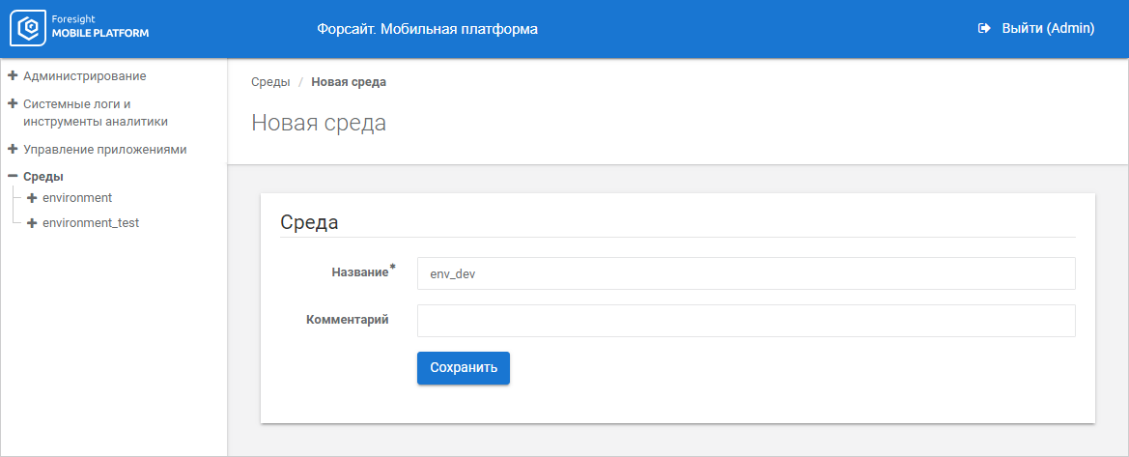
Task: Open the environment tree item
Action: [x=77, y=198]
